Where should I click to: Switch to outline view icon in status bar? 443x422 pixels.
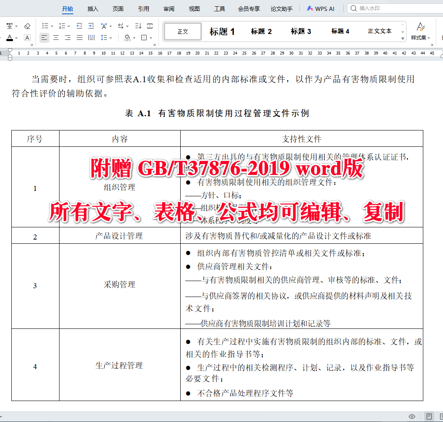click(441, 417)
